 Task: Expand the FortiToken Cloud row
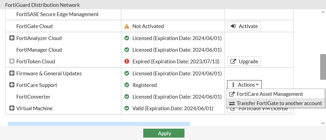pyautogui.click(x=12, y=62)
